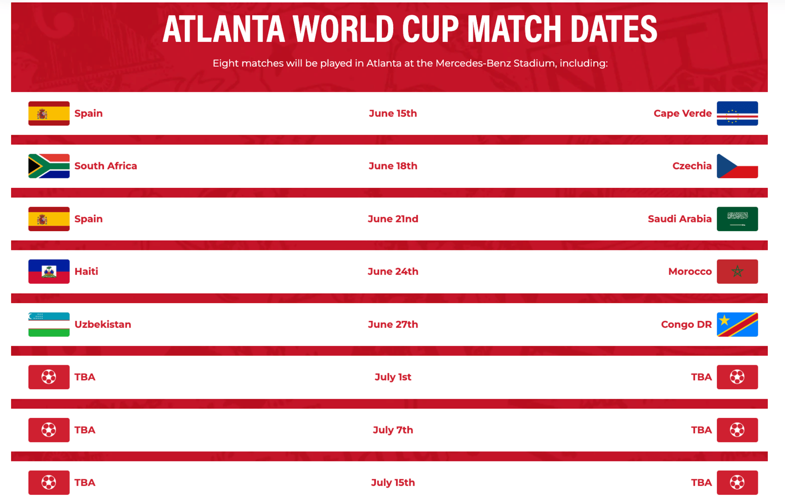Click the Morocco flag icon
Screen dimensions: 785x500
tap(737, 271)
